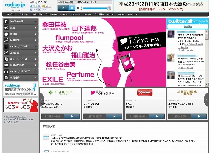Select ラジオ日本 in station bar
Image resolution: width=211 pixels, height=153 pixels.
(99, 14)
